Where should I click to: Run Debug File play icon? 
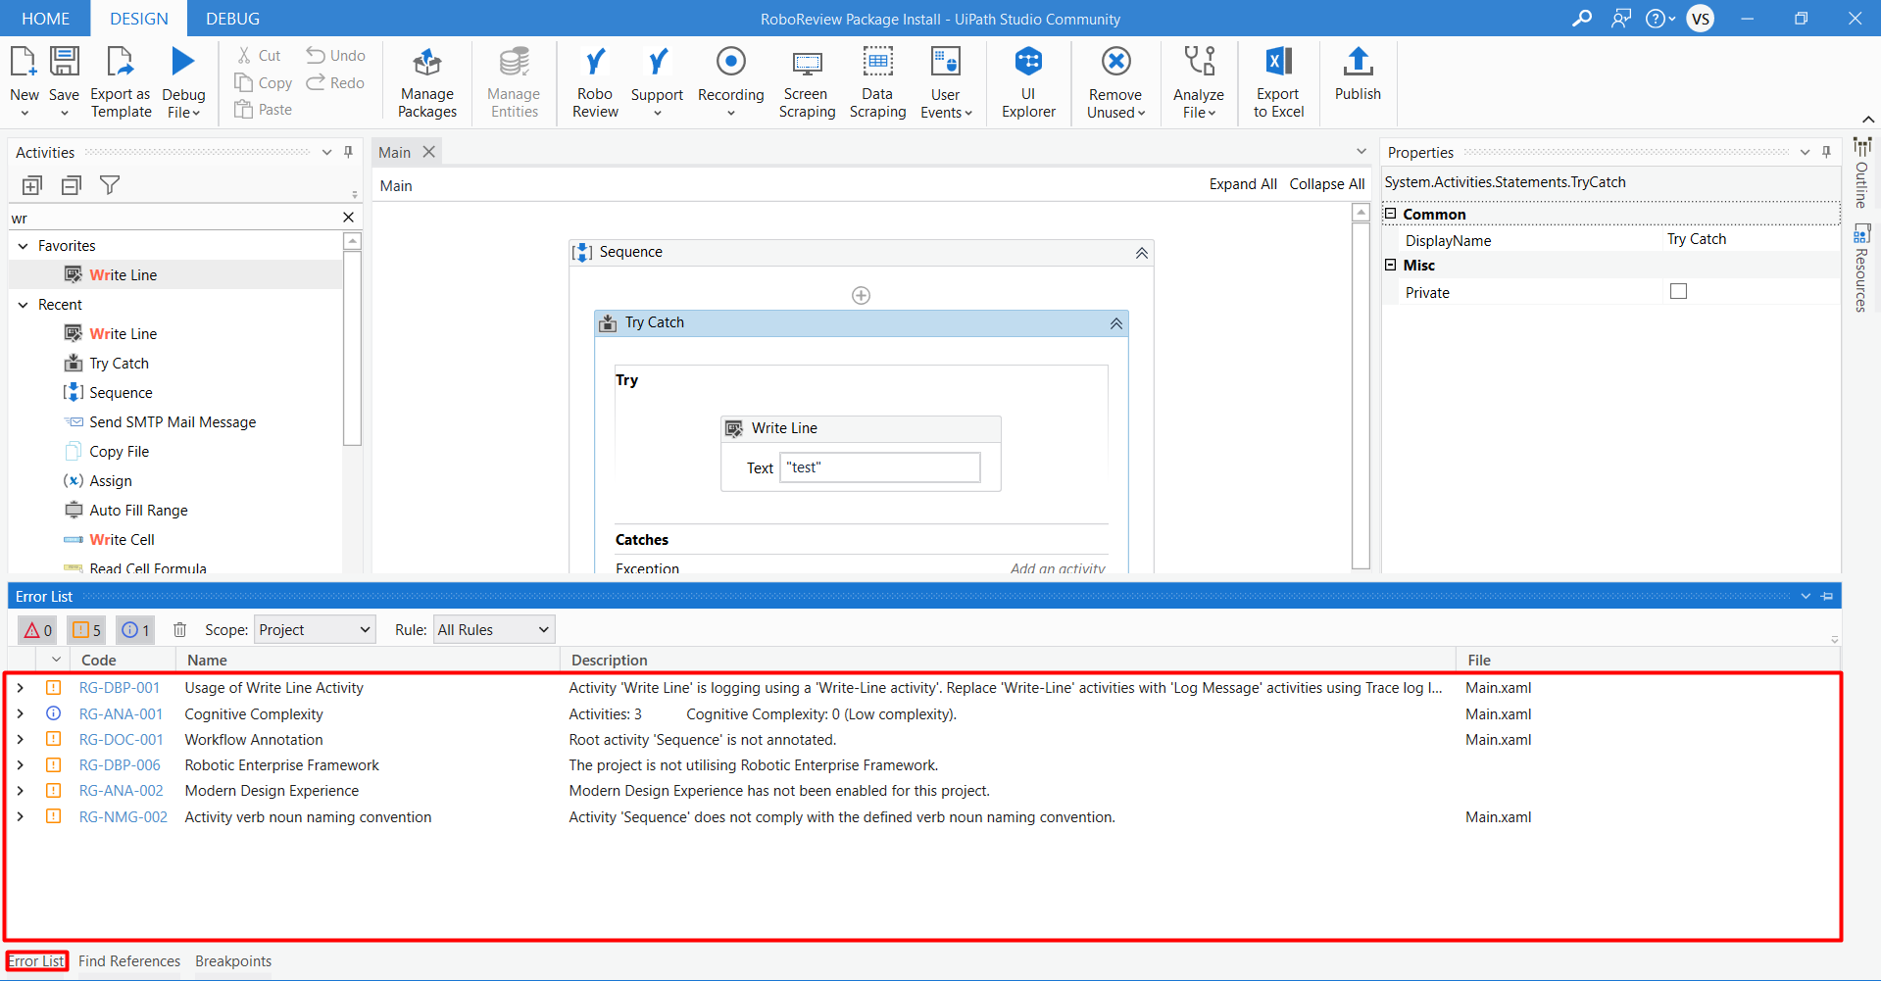pyautogui.click(x=182, y=62)
